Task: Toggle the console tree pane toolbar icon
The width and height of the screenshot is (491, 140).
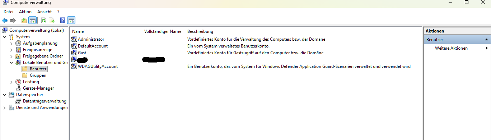Action: pyautogui.click(x=32, y=21)
